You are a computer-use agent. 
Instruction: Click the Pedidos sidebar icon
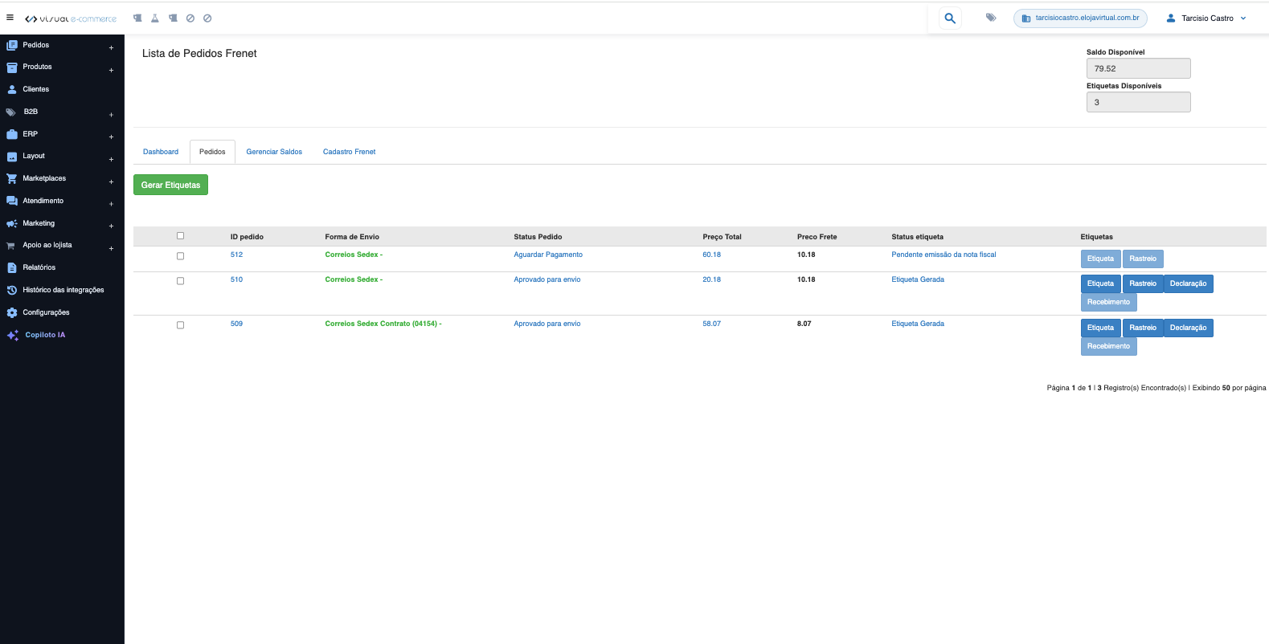pyautogui.click(x=12, y=45)
